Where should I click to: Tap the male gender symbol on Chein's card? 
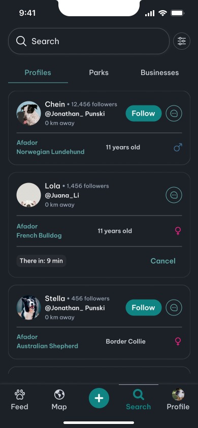point(178,148)
